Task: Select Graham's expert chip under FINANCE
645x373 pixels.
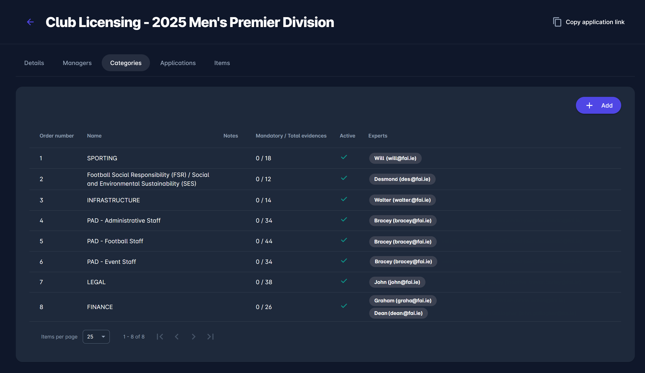Action: 403,300
